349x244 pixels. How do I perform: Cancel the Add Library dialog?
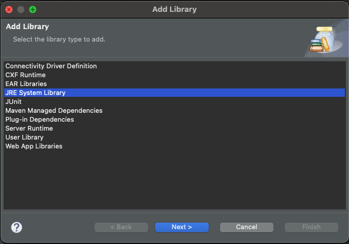[247, 227]
